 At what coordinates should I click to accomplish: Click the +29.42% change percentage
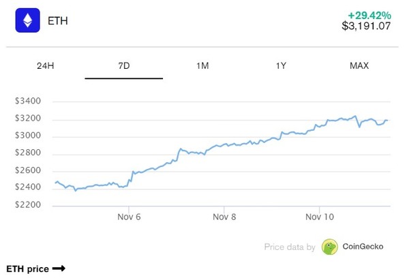point(370,14)
